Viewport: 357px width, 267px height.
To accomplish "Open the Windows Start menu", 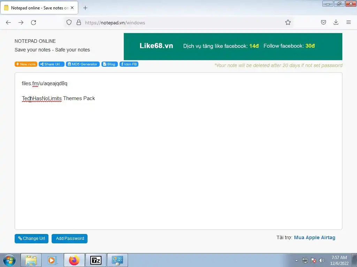I will tap(9, 260).
